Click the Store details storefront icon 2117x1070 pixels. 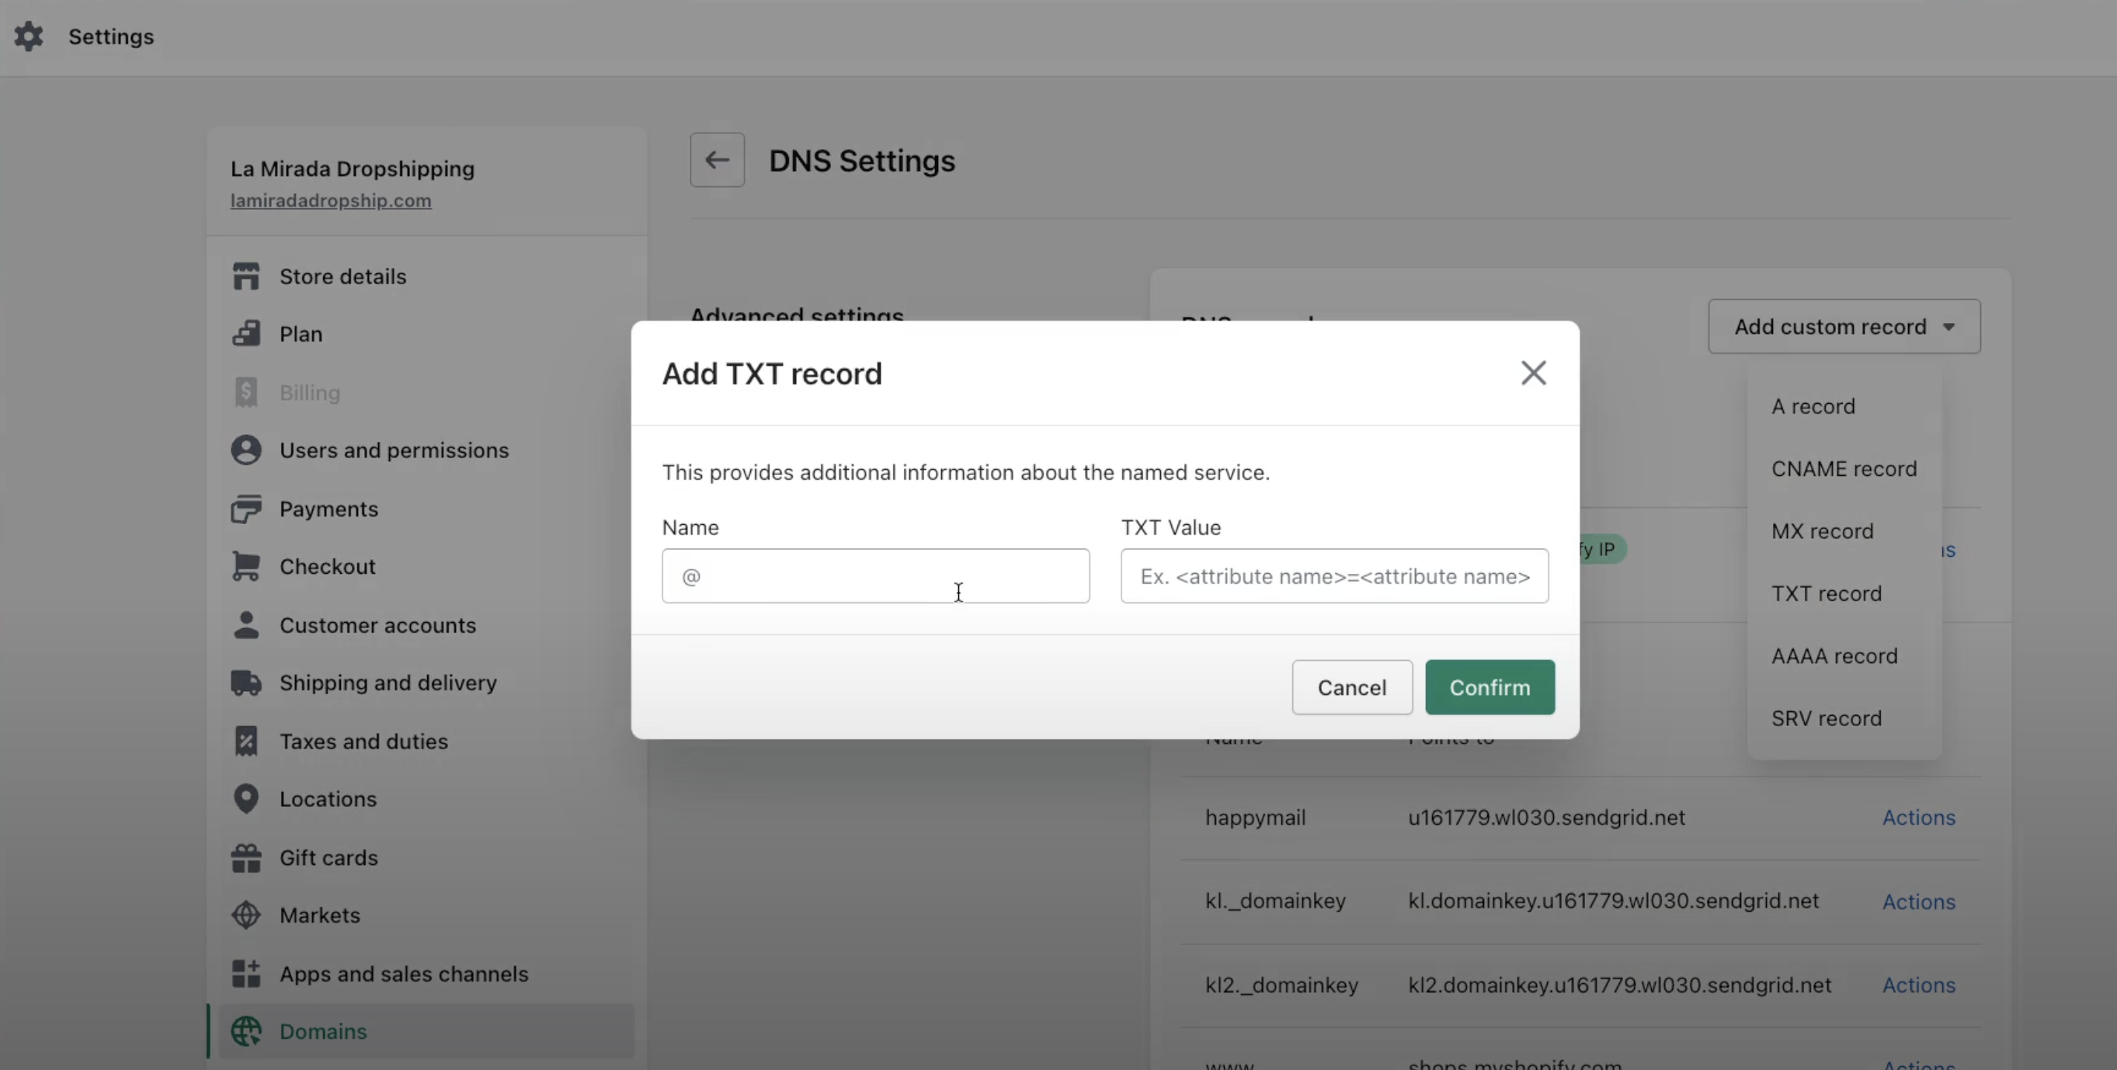[245, 276]
